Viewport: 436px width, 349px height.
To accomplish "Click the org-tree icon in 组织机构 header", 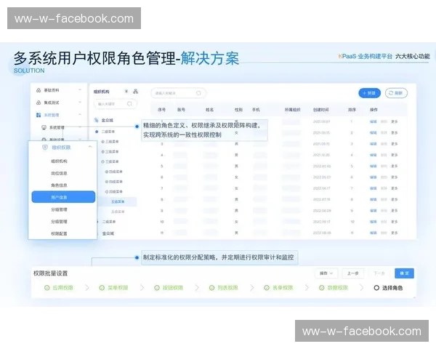I will 135,92.
